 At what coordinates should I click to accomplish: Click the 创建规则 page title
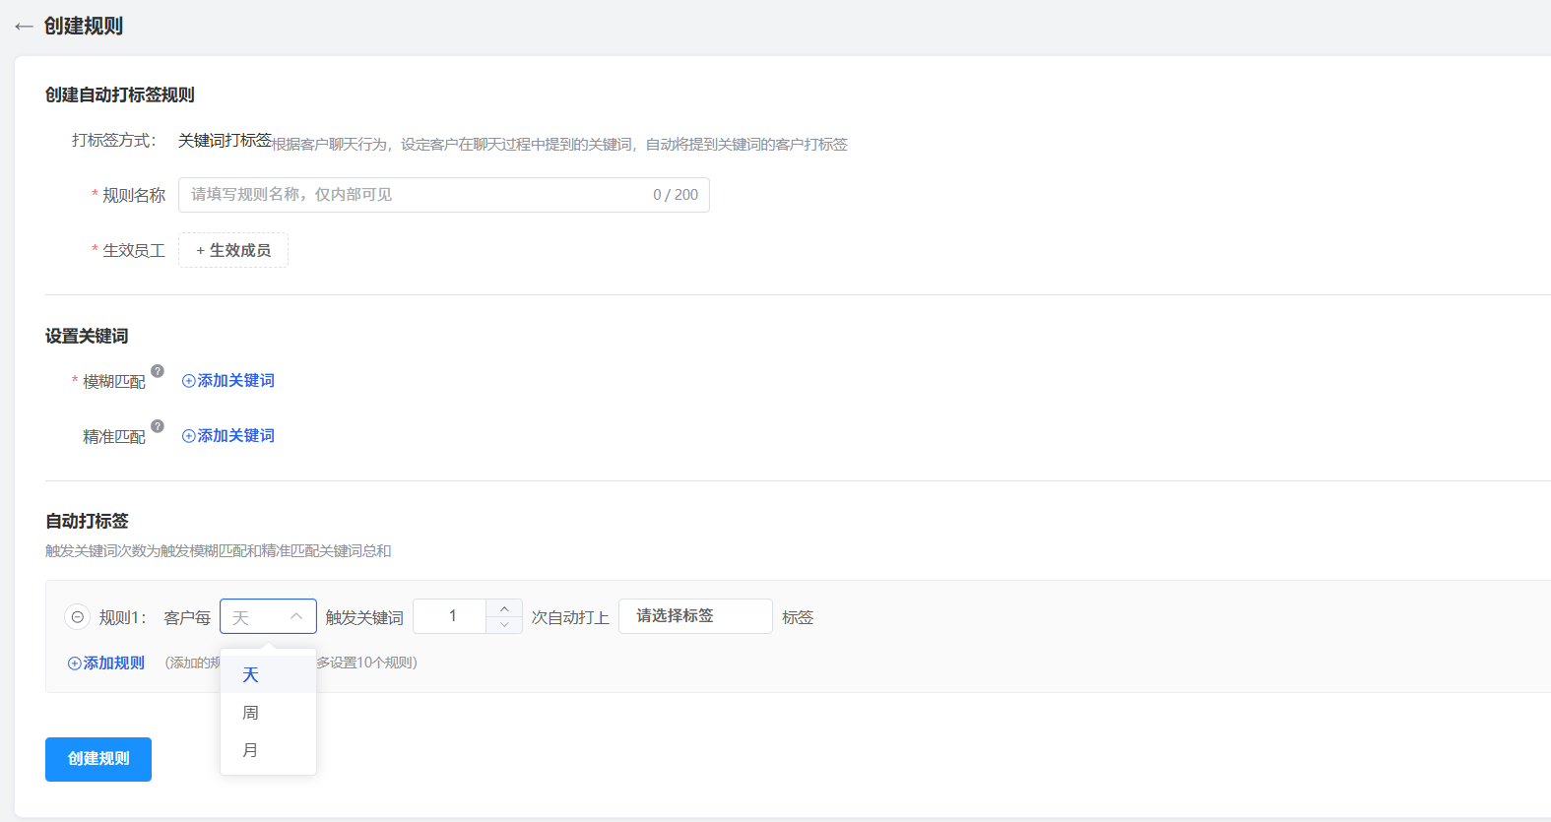coord(84,27)
